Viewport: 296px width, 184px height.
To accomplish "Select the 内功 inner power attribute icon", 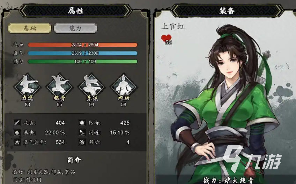I will tap(124, 85).
